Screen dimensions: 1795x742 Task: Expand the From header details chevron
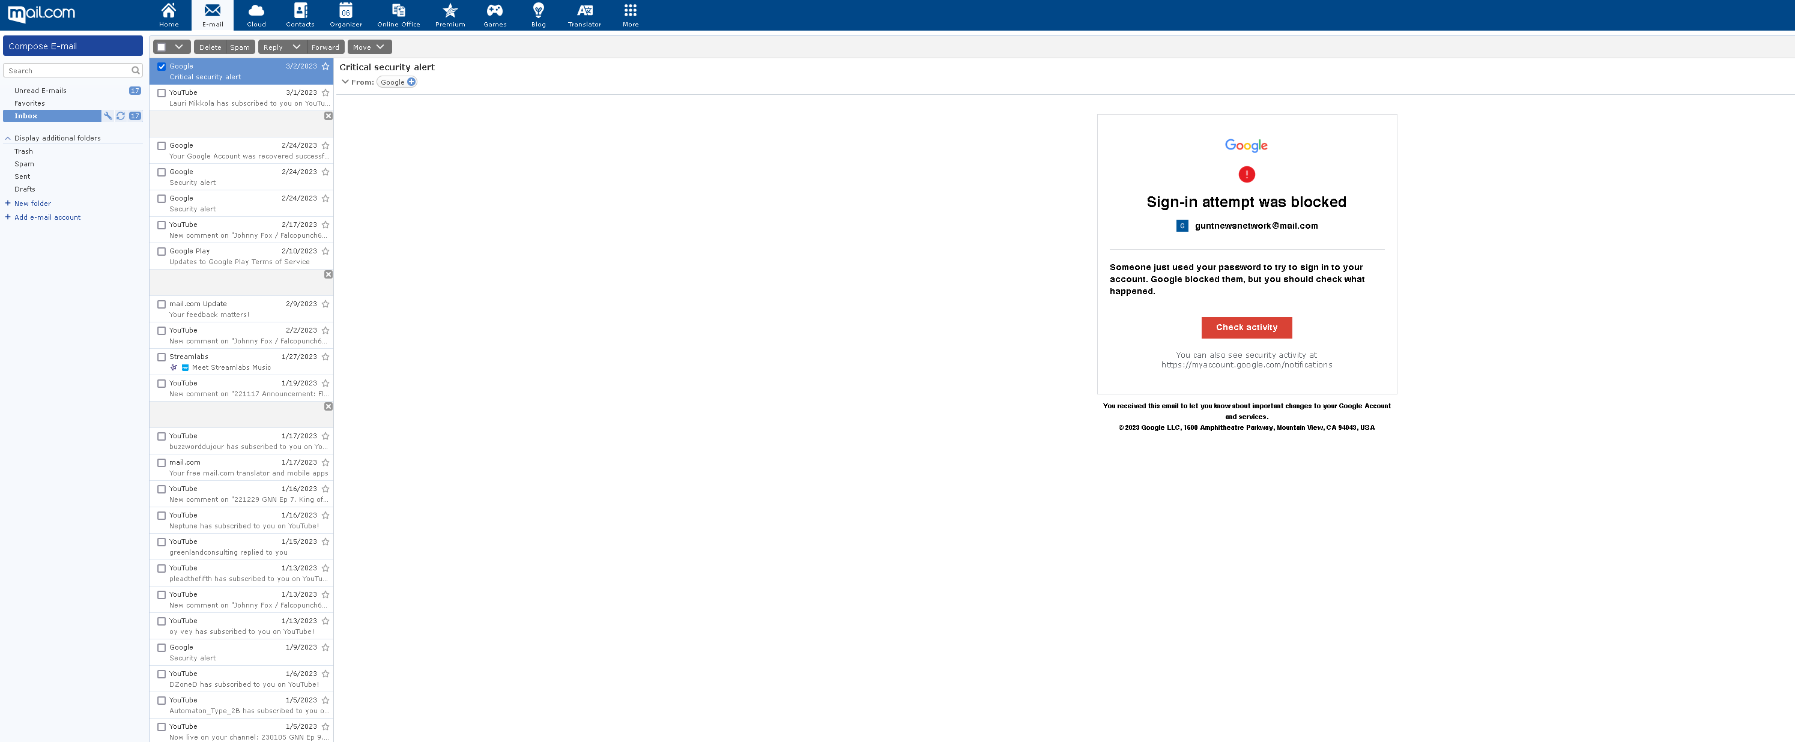click(345, 82)
